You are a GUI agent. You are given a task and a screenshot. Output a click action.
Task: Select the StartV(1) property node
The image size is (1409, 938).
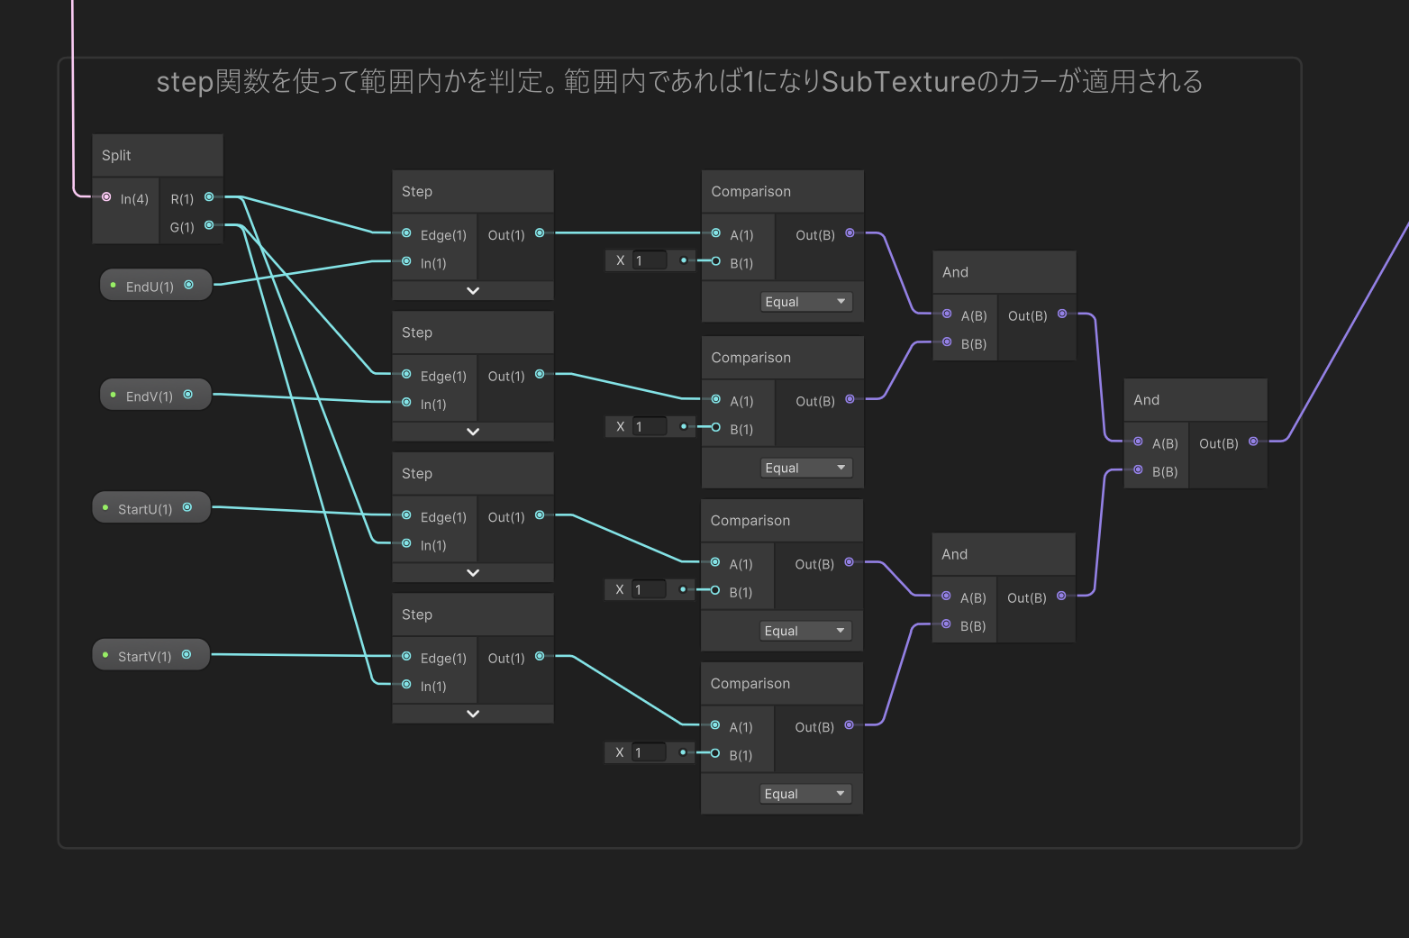[x=144, y=654]
